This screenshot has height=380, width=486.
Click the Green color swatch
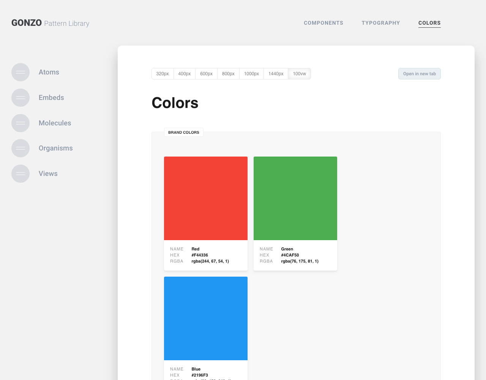tap(295, 198)
